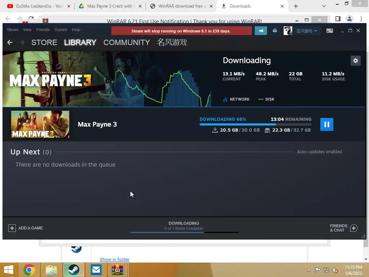Toggle the NETWORK graph legend
Screen dimensions: 369x277
(x=236, y=99)
